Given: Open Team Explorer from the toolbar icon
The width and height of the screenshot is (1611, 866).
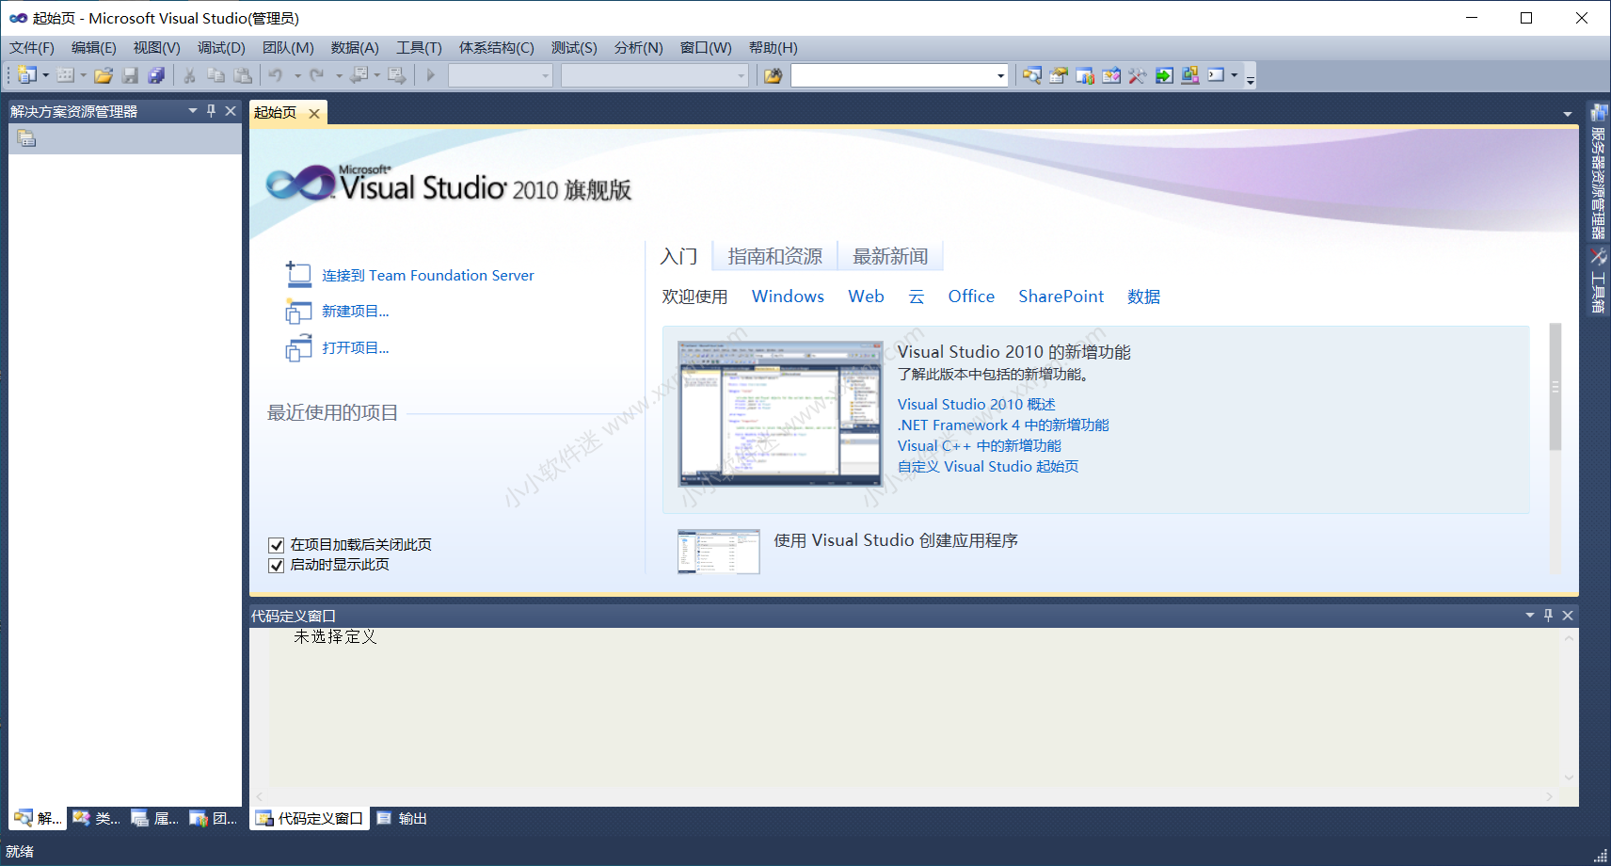Looking at the screenshot, I should 1085,75.
